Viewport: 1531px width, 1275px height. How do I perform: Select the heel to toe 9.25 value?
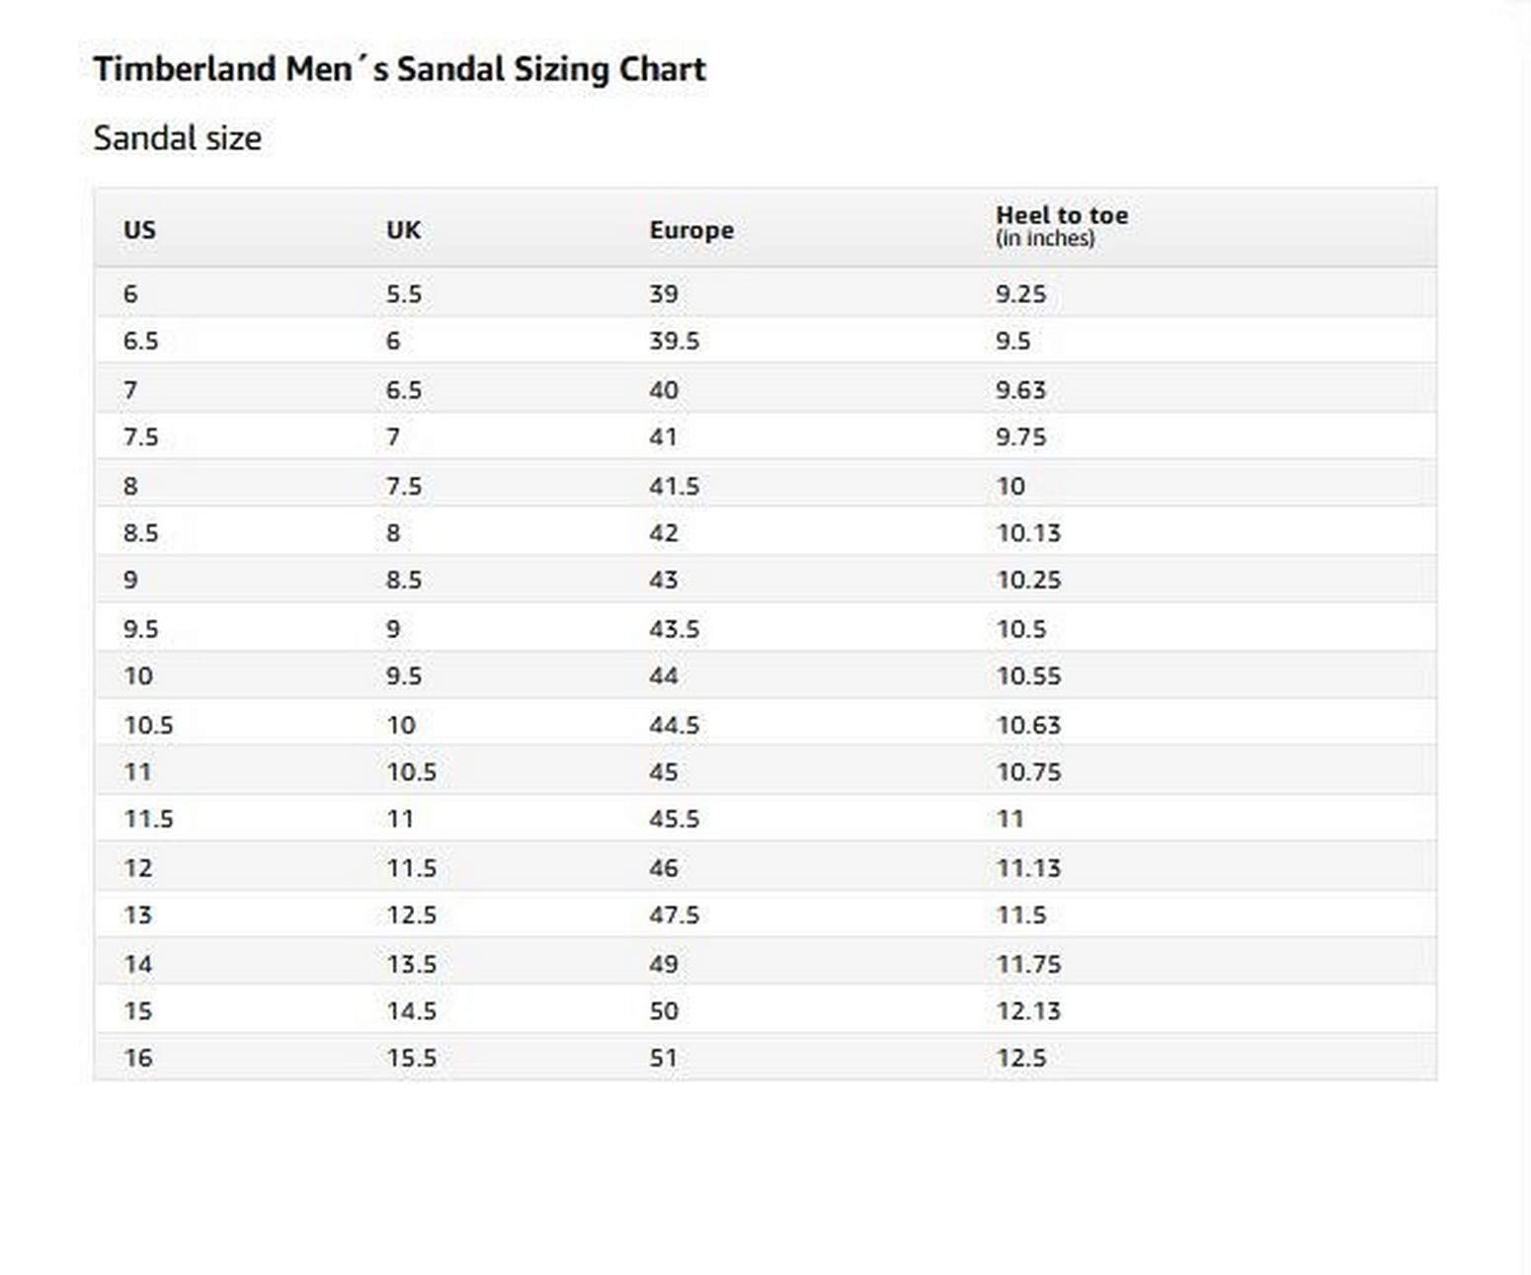pyautogui.click(x=1020, y=294)
